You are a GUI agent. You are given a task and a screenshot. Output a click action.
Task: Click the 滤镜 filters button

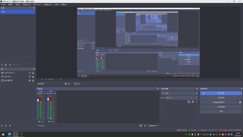click(77, 84)
